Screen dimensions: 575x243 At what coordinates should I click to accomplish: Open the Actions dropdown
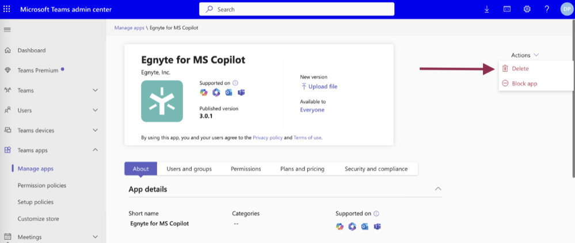point(525,55)
